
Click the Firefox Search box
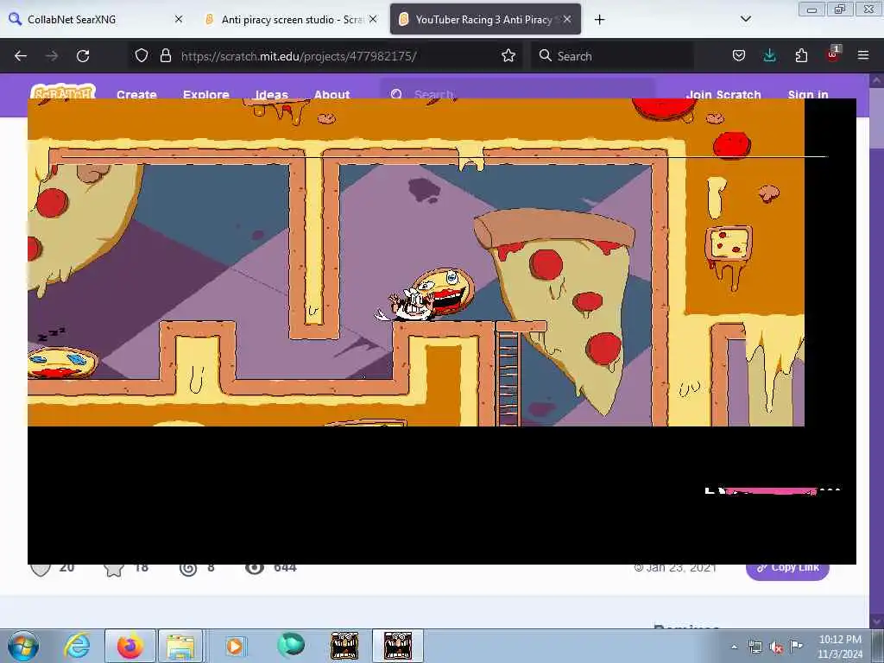tap(612, 56)
